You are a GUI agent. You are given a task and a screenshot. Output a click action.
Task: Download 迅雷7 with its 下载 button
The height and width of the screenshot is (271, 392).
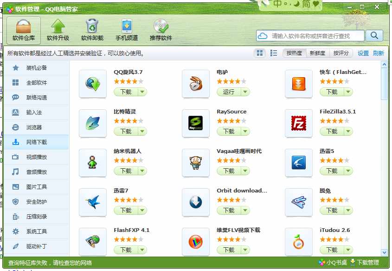click(x=126, y=211)
